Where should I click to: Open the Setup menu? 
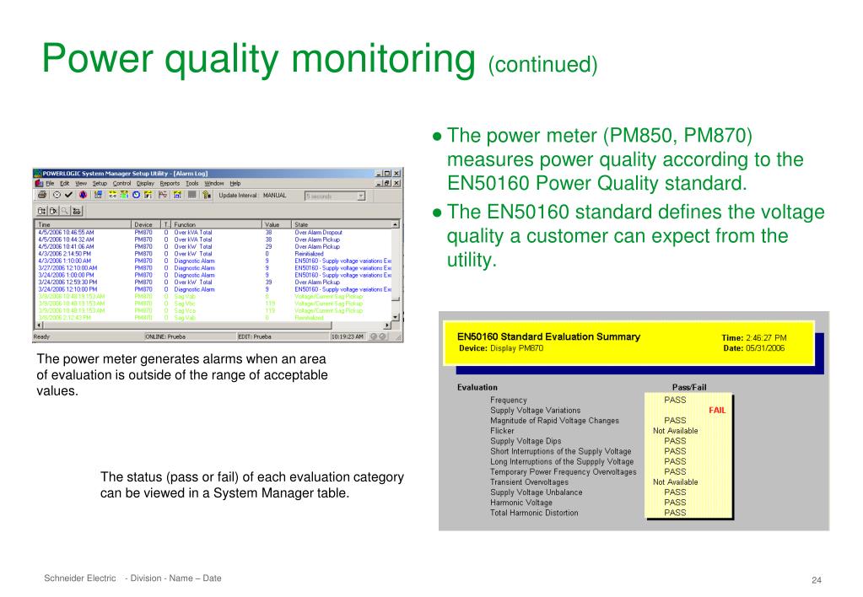point(100,183)
